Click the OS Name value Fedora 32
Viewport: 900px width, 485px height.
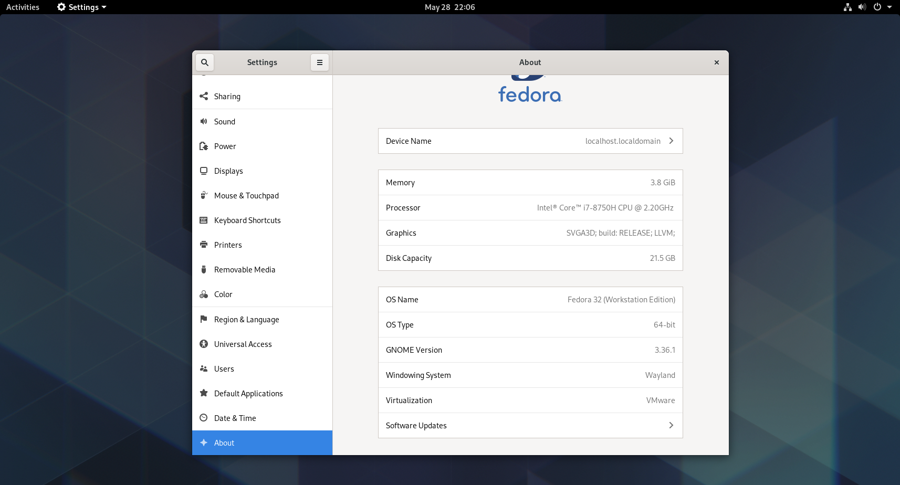(x=621, y=300)
